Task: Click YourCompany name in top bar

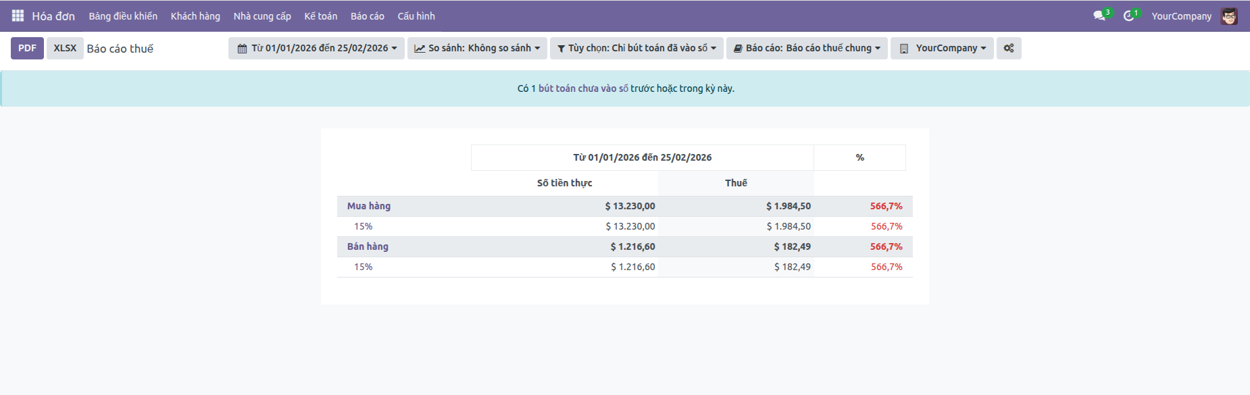Action: point(1181,16)
